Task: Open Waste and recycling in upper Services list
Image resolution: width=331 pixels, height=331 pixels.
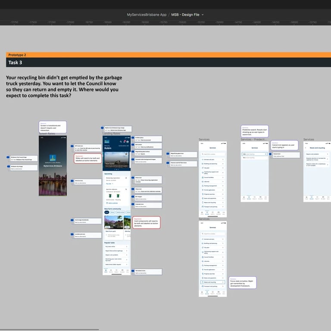Action: pyautogui.click(x=212, y=203)
